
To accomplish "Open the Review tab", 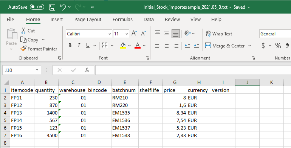I will pos(172,20).
